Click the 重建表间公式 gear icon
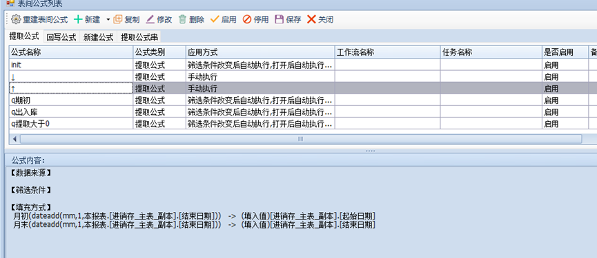Image resolution: width=597 pixels, height=258 pixels. 16,19
